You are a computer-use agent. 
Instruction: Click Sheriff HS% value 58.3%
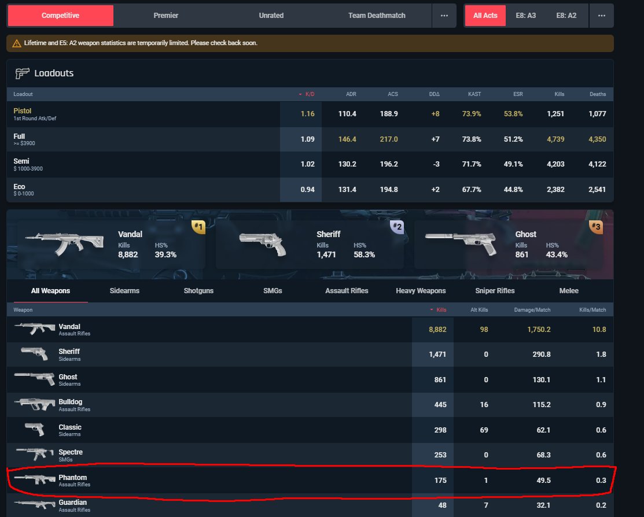click(364, 254)
